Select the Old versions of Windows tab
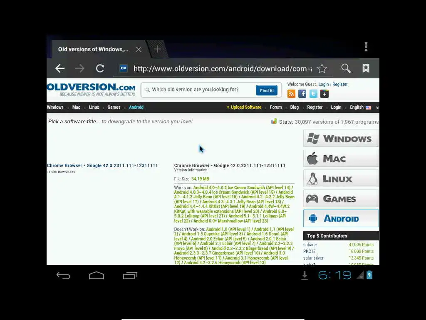The width and height of the screenshot is (426, 320). (93, 49)
